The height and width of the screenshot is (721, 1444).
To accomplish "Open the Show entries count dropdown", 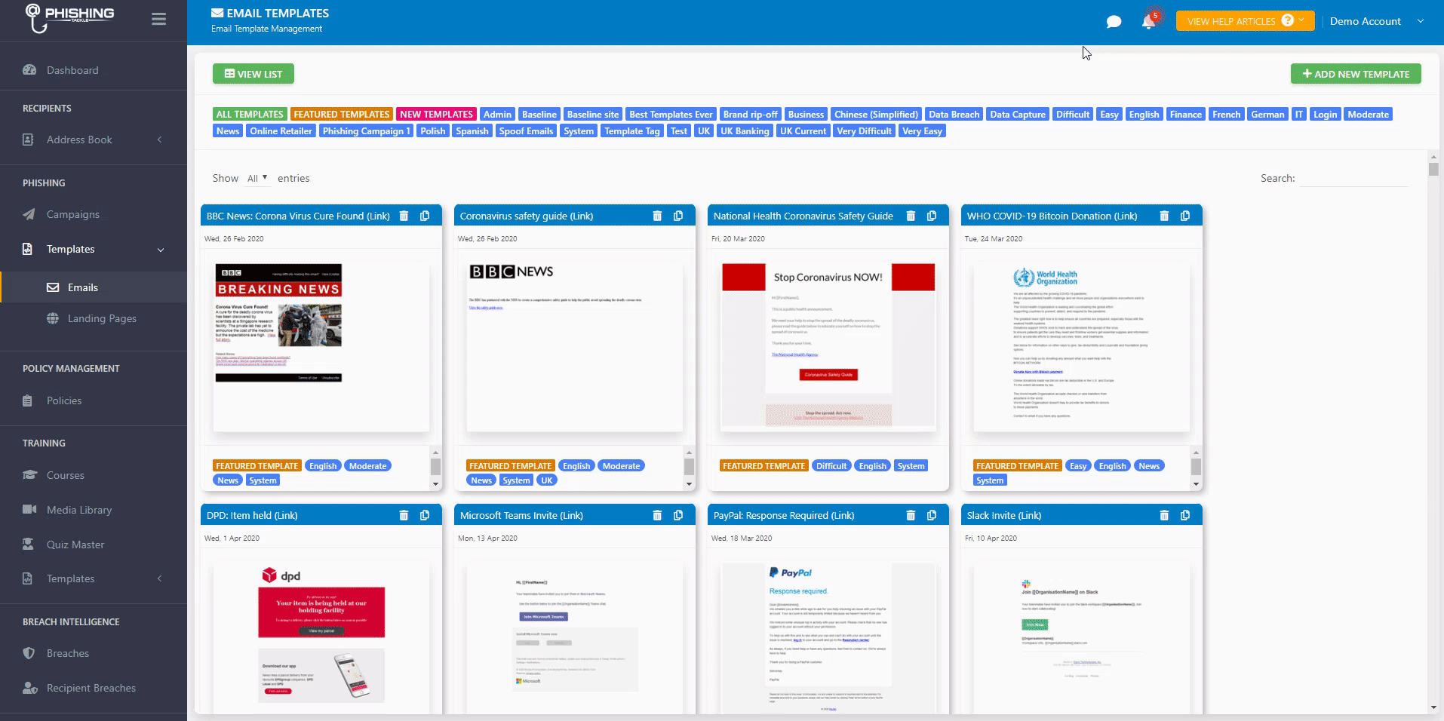I will (x=257, y=178).
